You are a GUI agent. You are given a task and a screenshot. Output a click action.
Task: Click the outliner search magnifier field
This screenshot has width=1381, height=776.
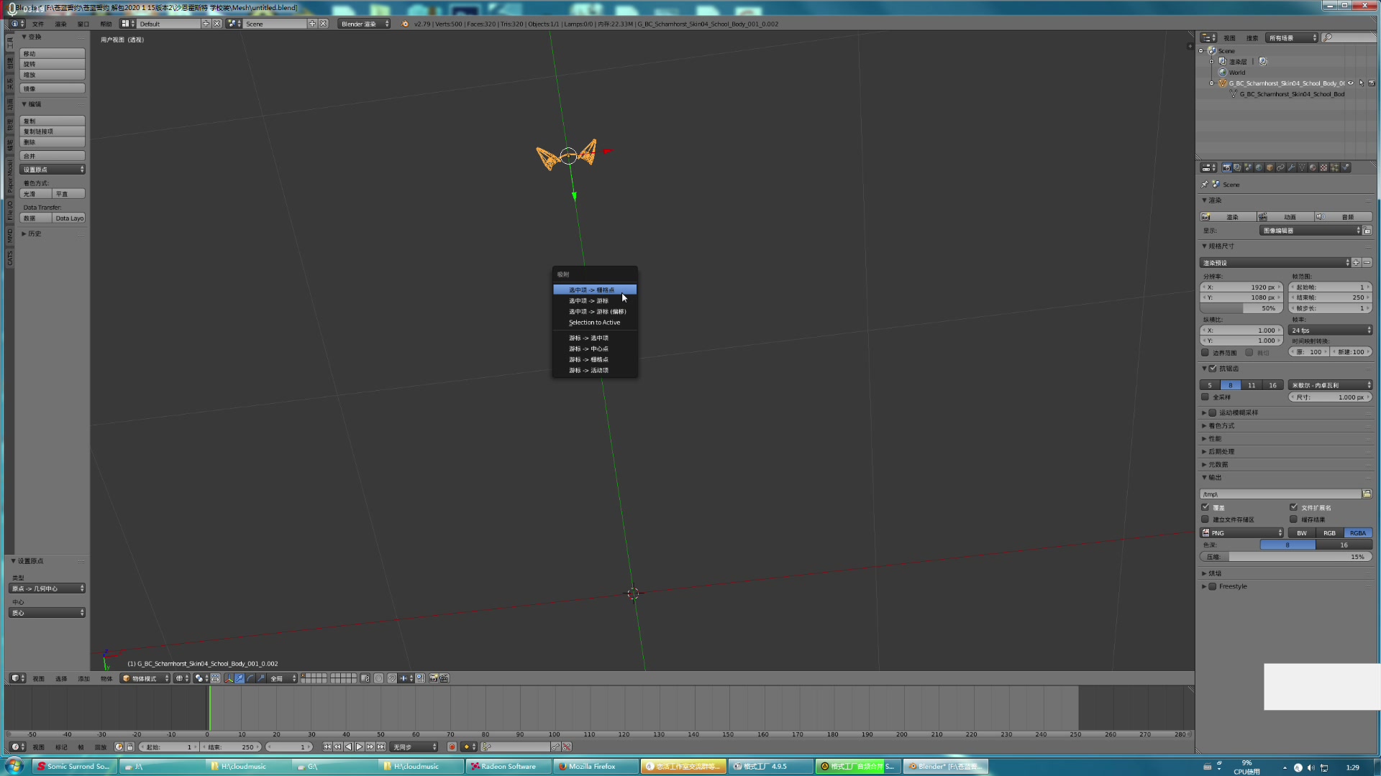(x=1349, y=37)
